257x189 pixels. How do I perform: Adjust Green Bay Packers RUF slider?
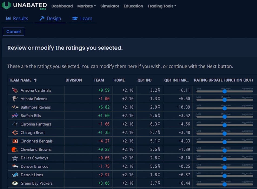[225, 185]
